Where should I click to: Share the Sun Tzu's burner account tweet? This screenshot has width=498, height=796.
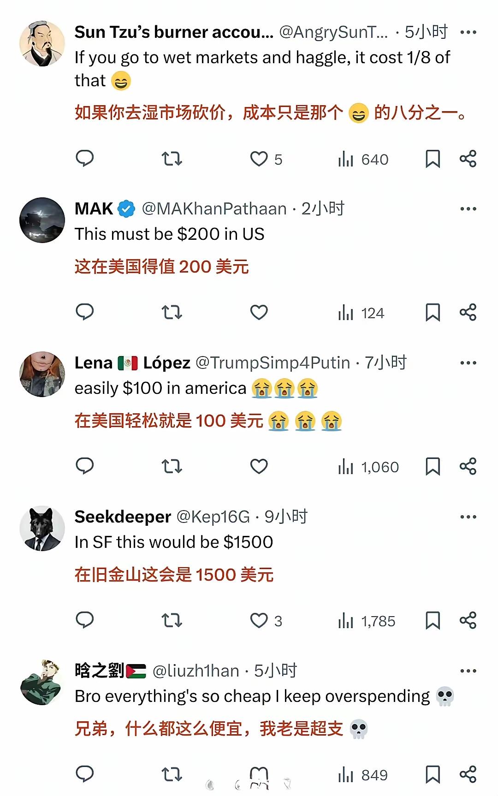click(468, 159)
